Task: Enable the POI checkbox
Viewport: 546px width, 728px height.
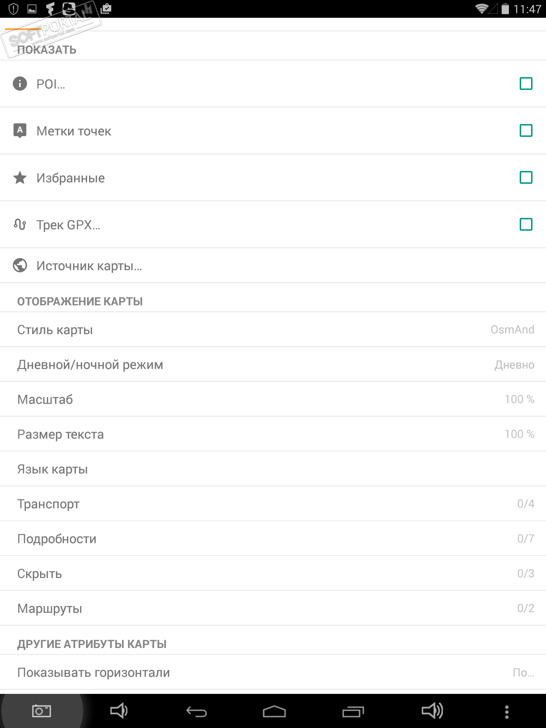Action: pyautogui.click(x=526, y=84)
